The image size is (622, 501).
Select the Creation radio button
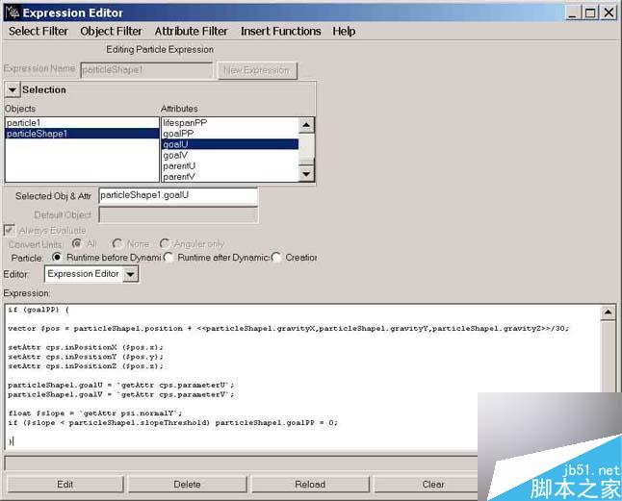pyautogui.click(x=276, y=257)
